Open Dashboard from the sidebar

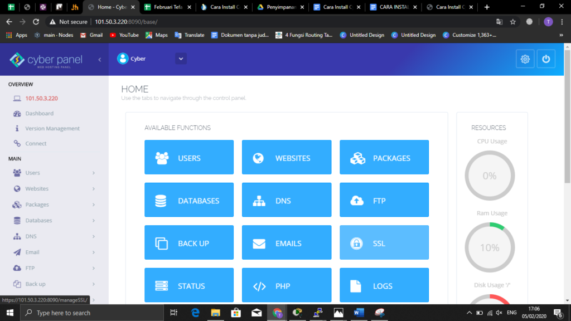[x=40, y=114]
